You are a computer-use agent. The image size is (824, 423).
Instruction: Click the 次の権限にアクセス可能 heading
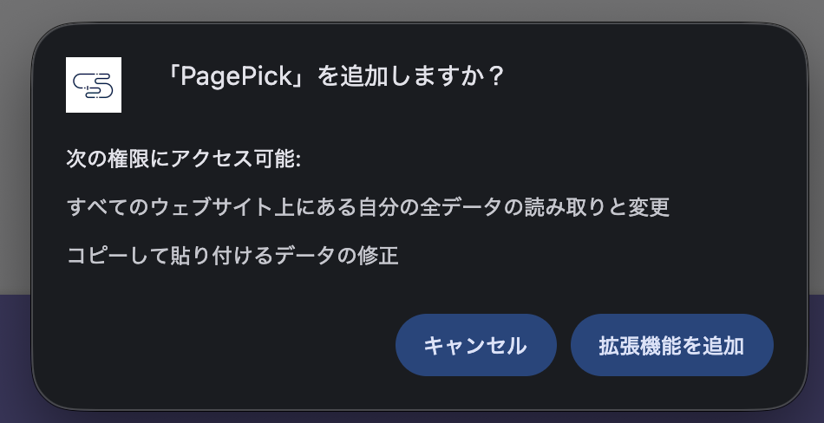coord(184,159)
